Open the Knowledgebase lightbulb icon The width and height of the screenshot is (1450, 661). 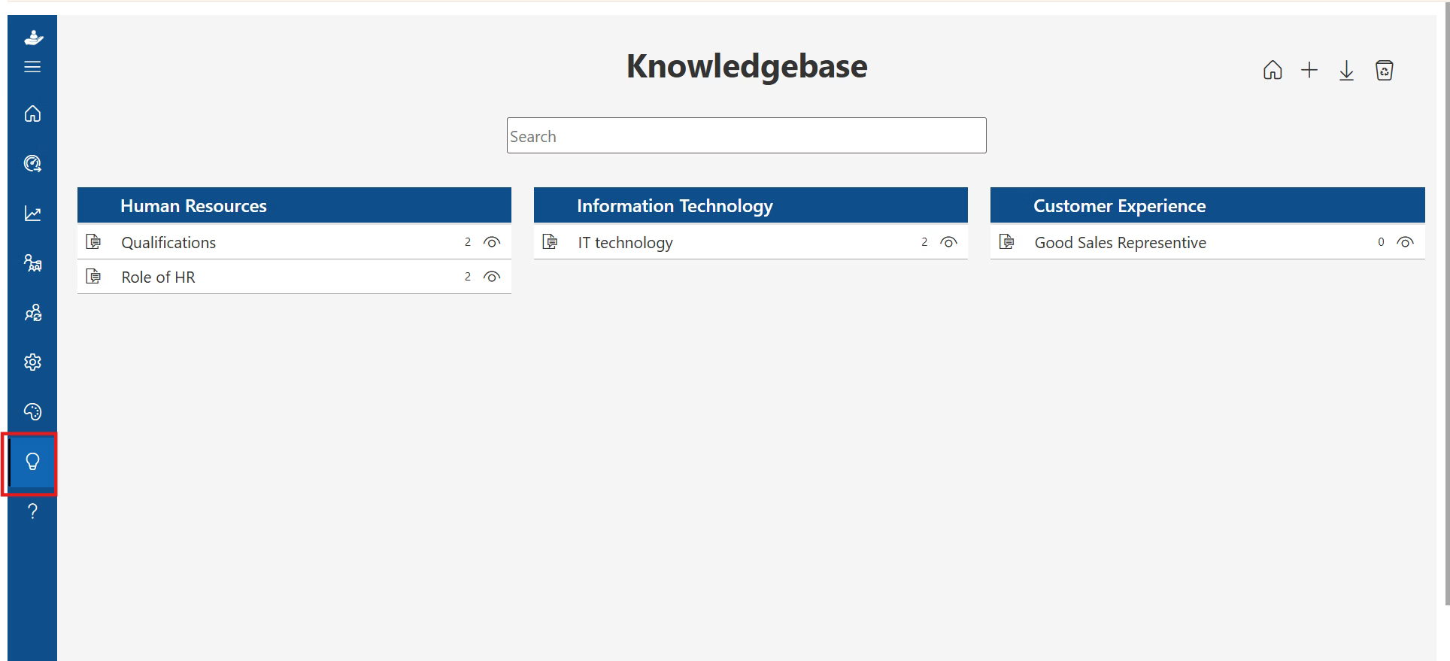[31, 462]
